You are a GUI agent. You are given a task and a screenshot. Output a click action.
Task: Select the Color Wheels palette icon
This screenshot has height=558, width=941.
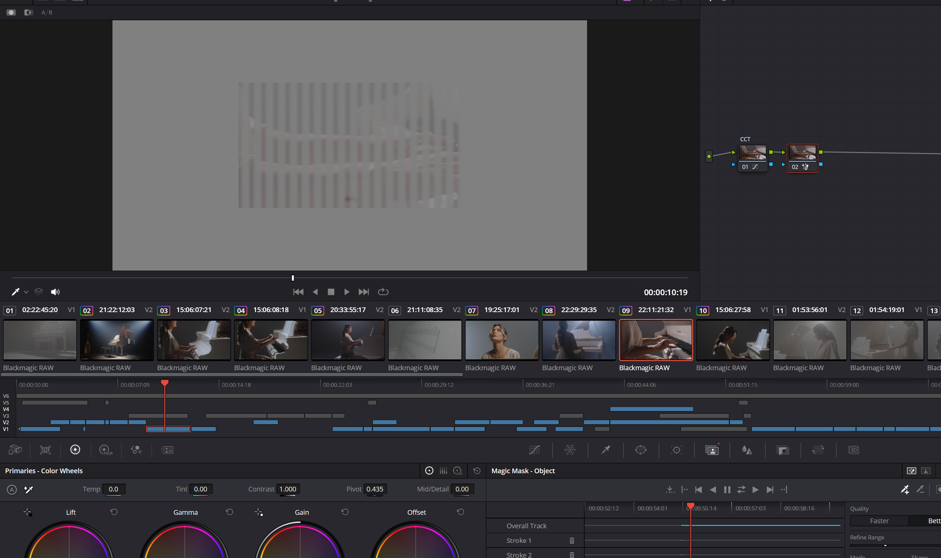tap(75, 450)
